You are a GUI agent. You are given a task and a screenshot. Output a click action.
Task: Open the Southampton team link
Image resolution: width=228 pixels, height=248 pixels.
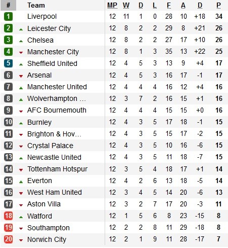pyautogui.click(x=49, y=228)
